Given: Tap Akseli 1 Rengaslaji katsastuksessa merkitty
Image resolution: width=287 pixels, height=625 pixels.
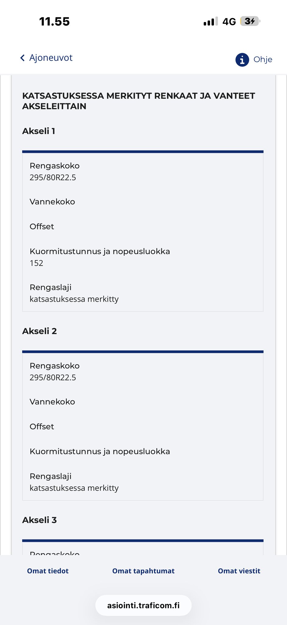Looking at the screenshot, I should (x=74, y=299).
